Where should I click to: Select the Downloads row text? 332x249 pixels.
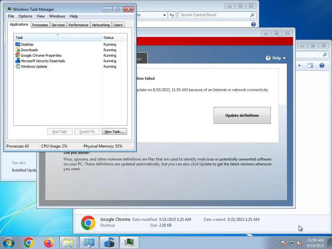[x=29, y=50]
